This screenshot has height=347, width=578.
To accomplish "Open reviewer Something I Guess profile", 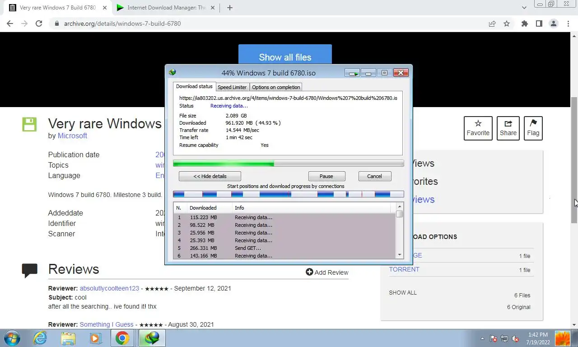I will tap(107, 324).
